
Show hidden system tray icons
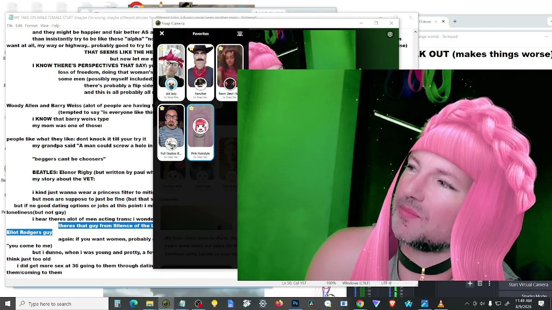[467, 304]
